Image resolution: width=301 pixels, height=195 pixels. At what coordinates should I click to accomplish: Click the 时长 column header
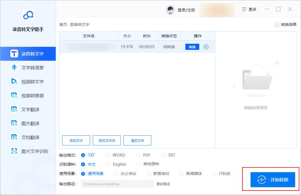[147, 36]
